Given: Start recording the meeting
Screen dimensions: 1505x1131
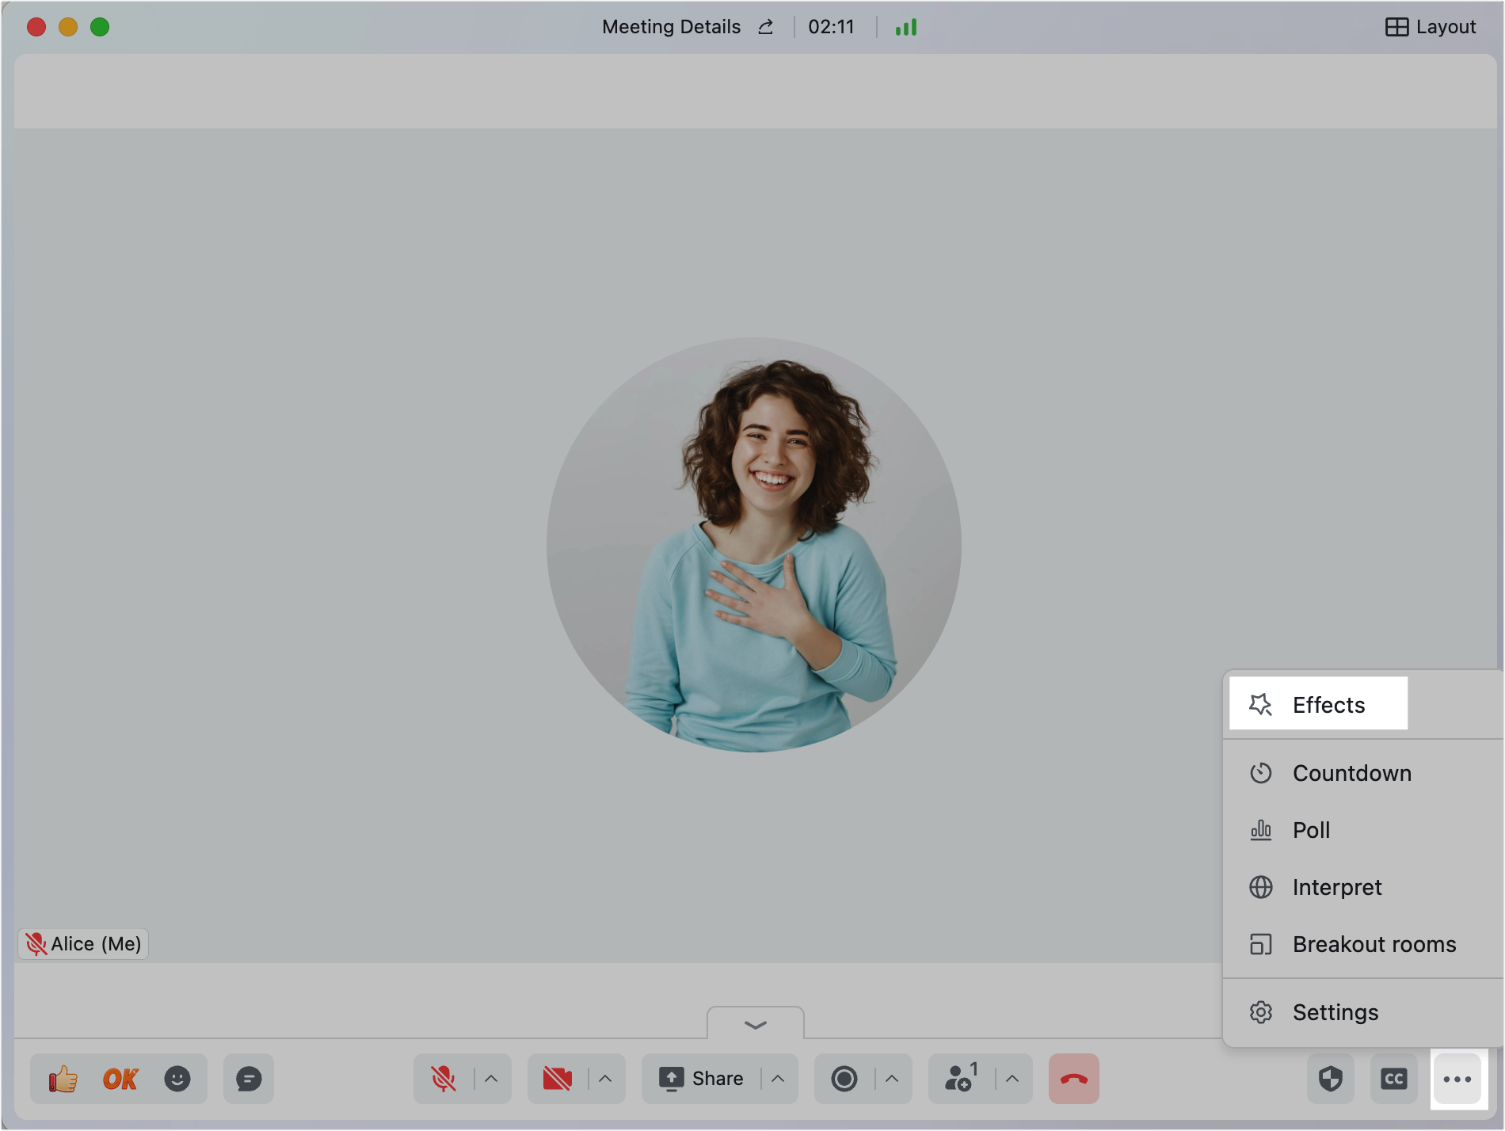Looking at the screenshot, I should [x=844, y=1079].
